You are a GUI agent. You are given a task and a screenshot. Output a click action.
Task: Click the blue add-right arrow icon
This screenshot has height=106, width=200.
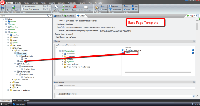pos(123,50)
